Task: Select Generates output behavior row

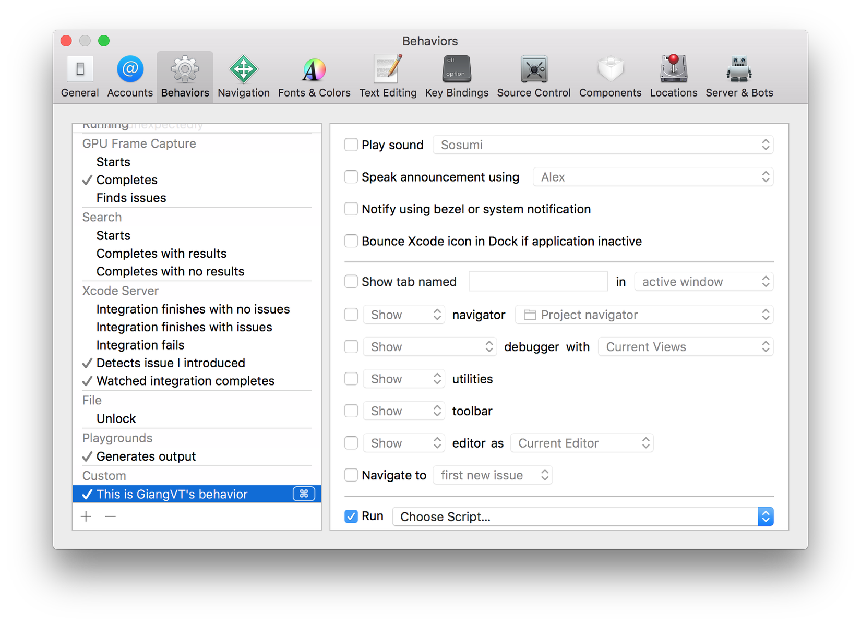Action: 197,456
